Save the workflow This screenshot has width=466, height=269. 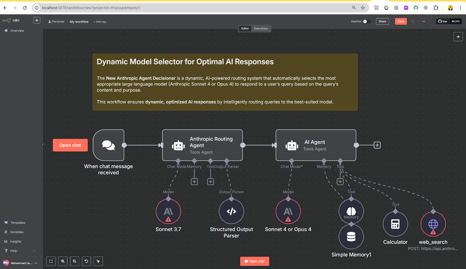coord(401,22)
